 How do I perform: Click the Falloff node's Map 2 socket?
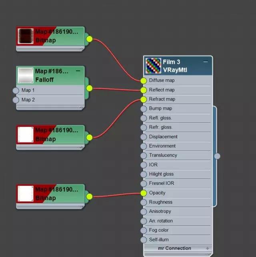click(16, 100)
